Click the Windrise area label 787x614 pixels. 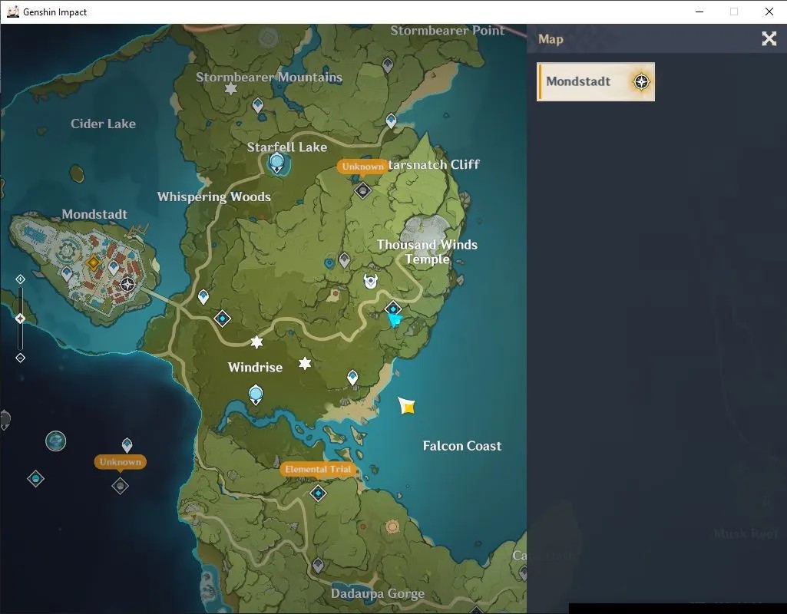(255, 367)
